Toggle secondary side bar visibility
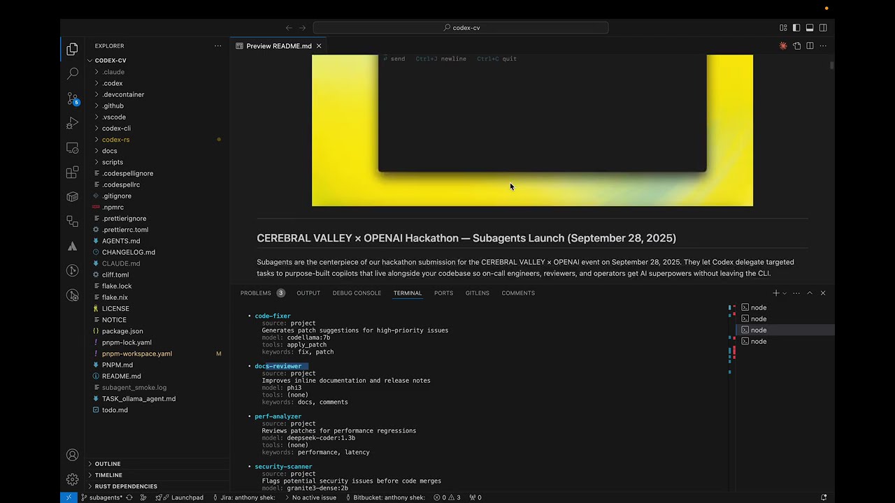The width and height of the screenshot is (895, 503). tap(823, 28)
